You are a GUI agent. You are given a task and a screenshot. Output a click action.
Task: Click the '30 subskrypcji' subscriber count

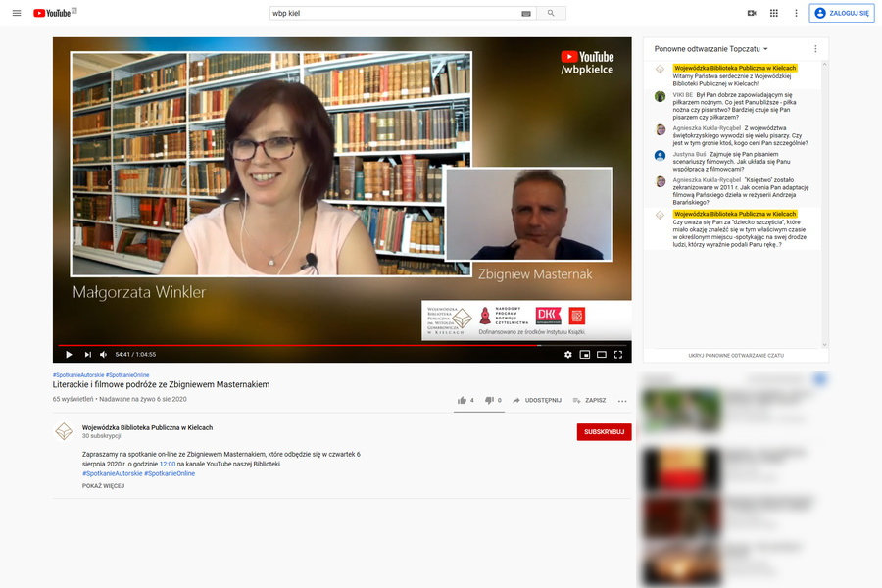101,435
